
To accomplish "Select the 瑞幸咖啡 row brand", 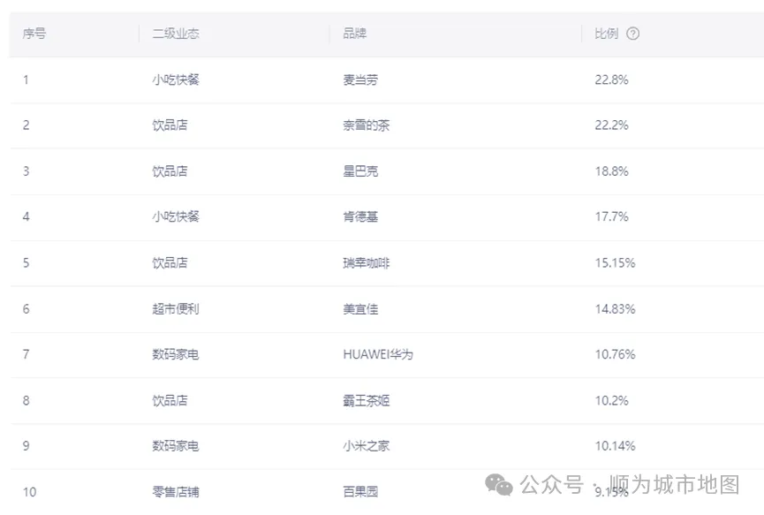I will (366, 262).
